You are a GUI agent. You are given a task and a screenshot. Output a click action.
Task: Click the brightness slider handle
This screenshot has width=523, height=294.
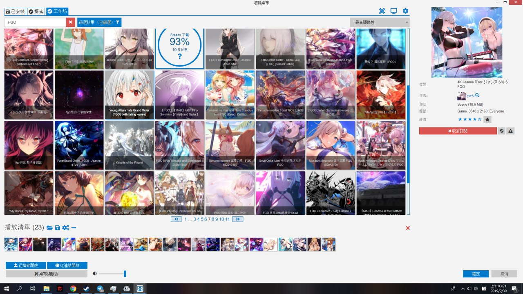pyautogui.click(x=125, y=274)
